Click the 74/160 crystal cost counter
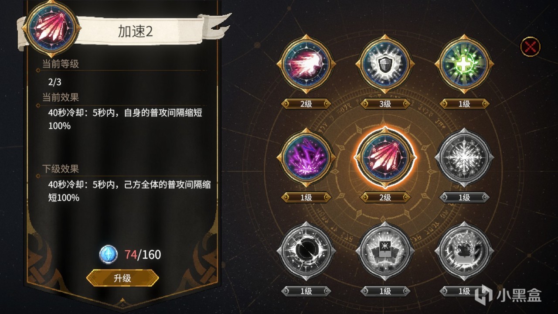558x314 pixels. [x=143, y=254]
